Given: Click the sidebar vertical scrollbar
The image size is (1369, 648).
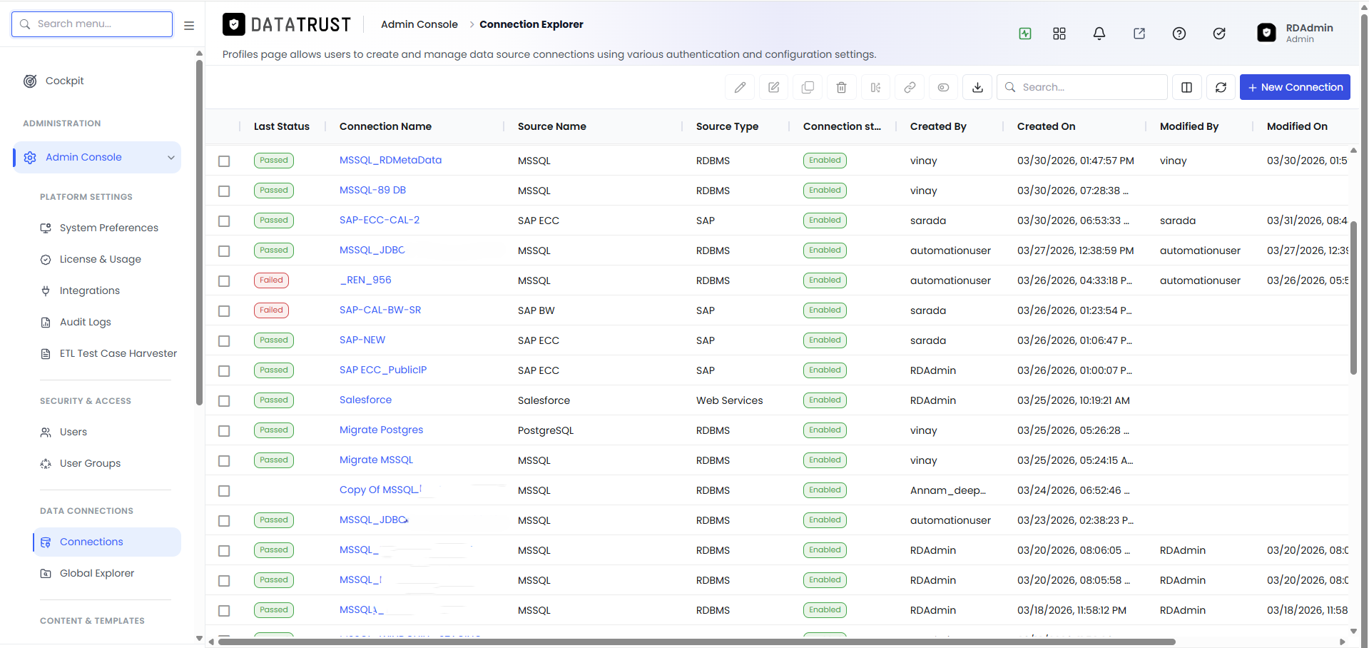Looking at the screenshot, I should pyautogui.click(x=199, y=233).
